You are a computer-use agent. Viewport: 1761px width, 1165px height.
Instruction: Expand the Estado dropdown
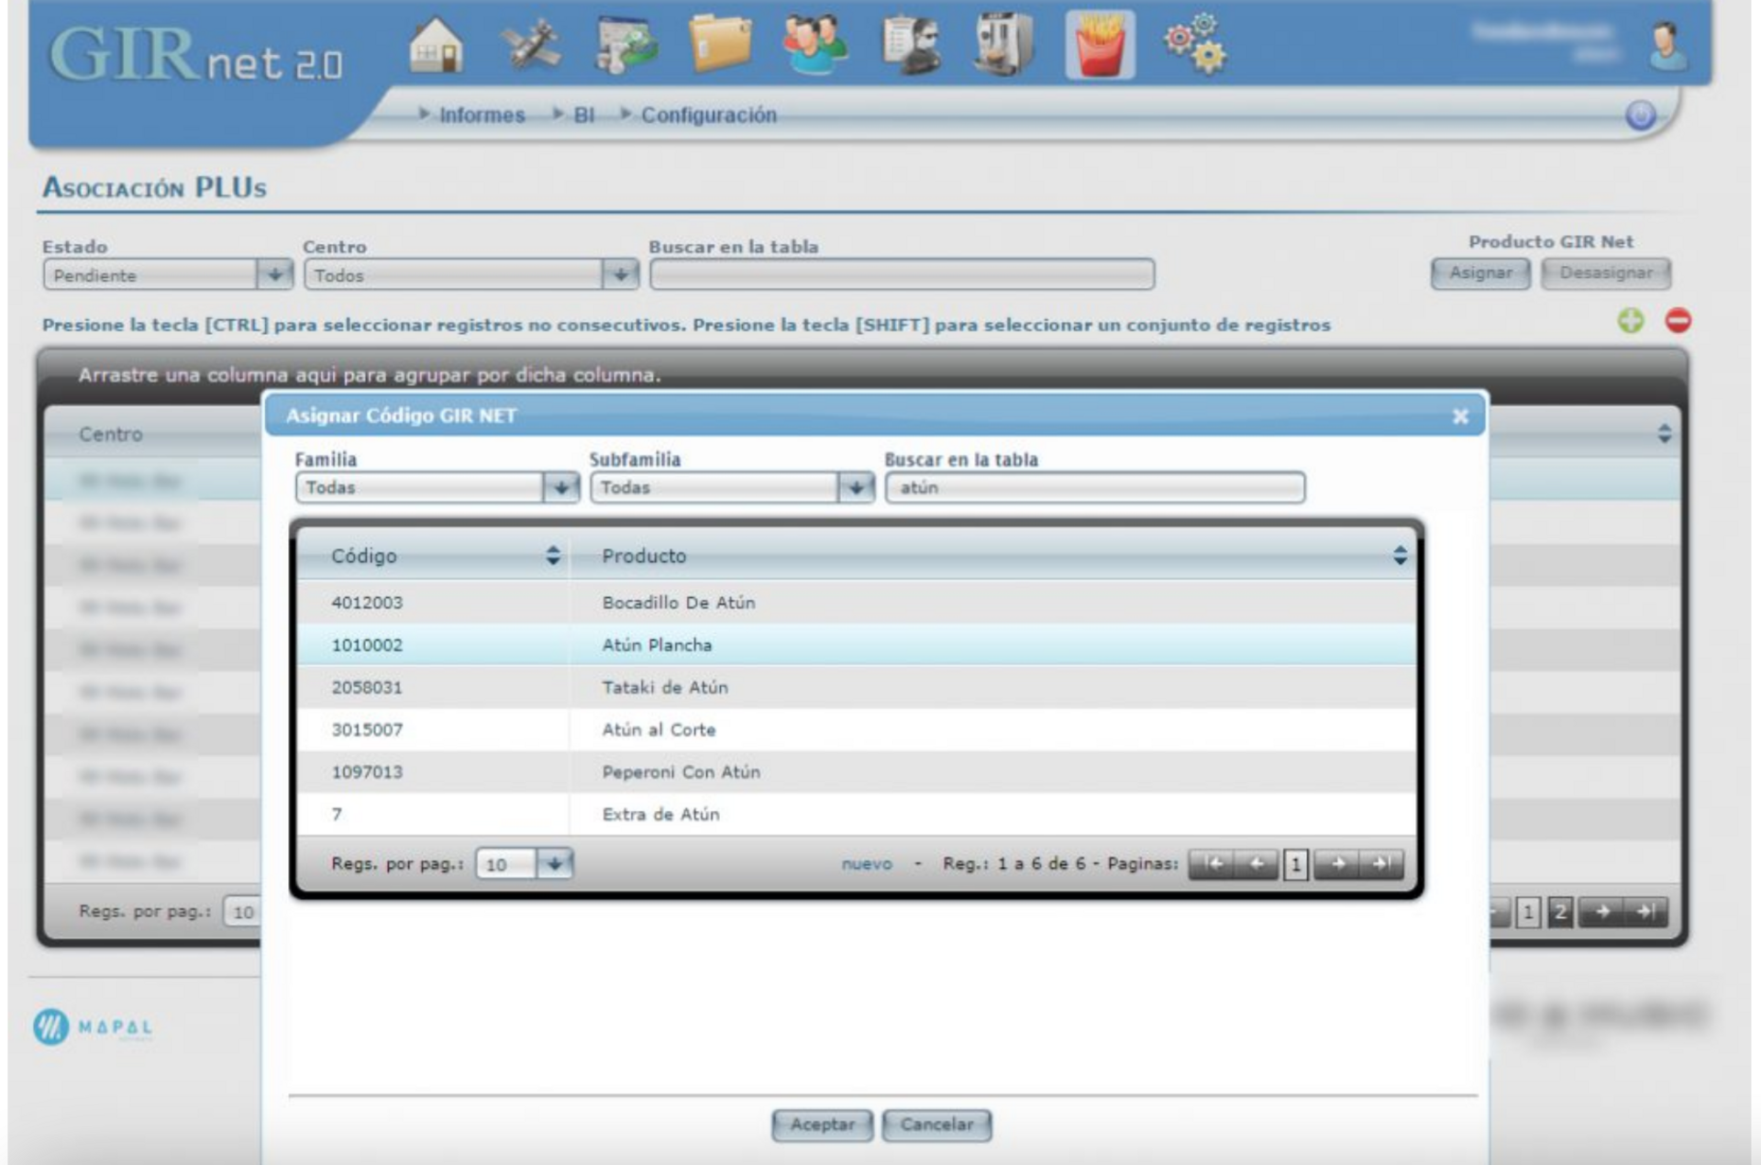pos(273,275)
